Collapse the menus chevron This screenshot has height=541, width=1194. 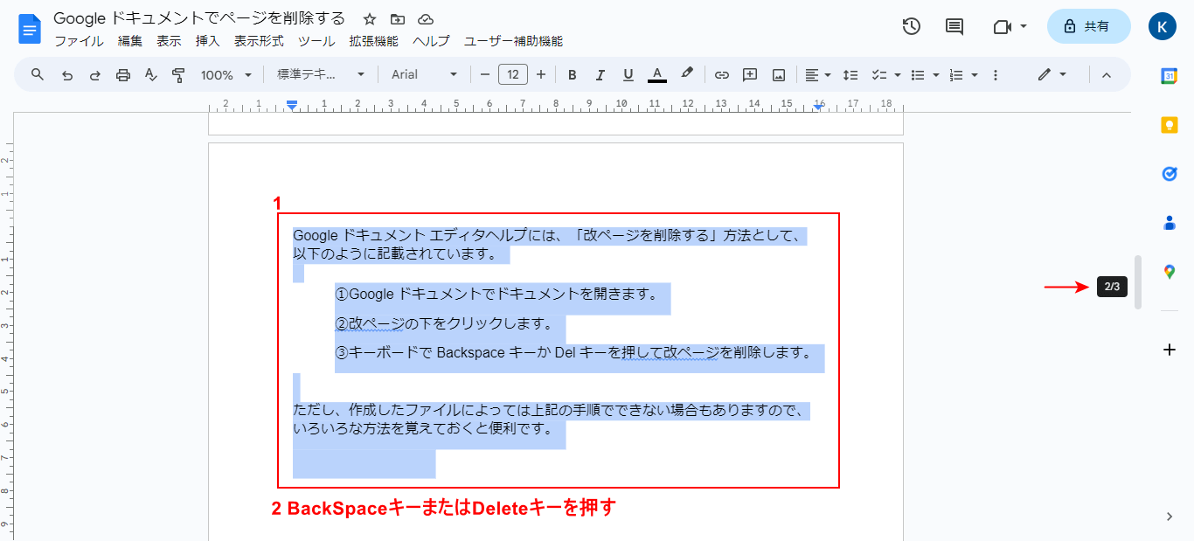pos(1106,75)
